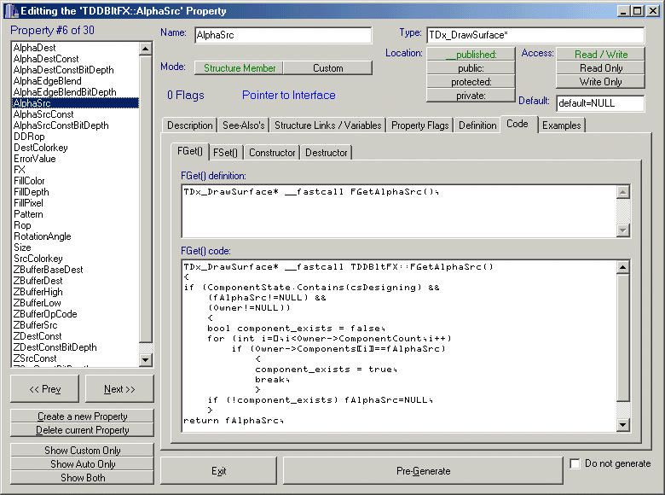The width and height of the screenshot is (665, 495).
Task: Click 'Create a new Property' button
Action: (83, 416)
